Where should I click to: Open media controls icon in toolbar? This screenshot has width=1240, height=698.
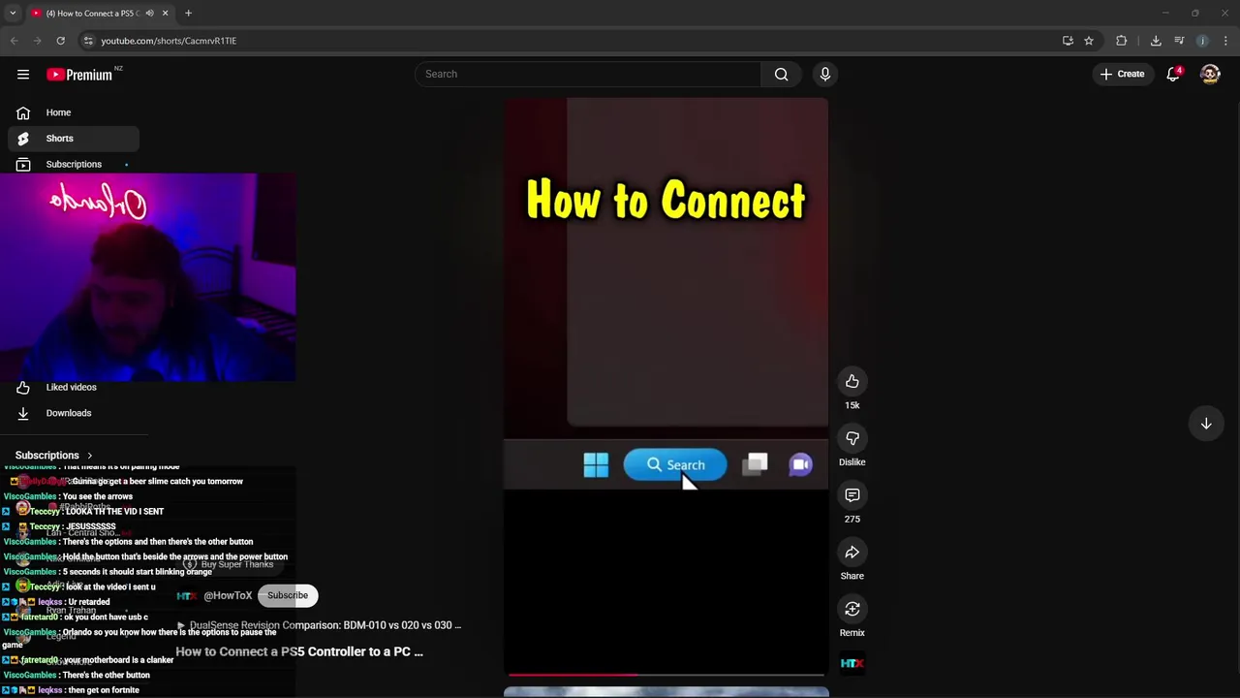1179,41
